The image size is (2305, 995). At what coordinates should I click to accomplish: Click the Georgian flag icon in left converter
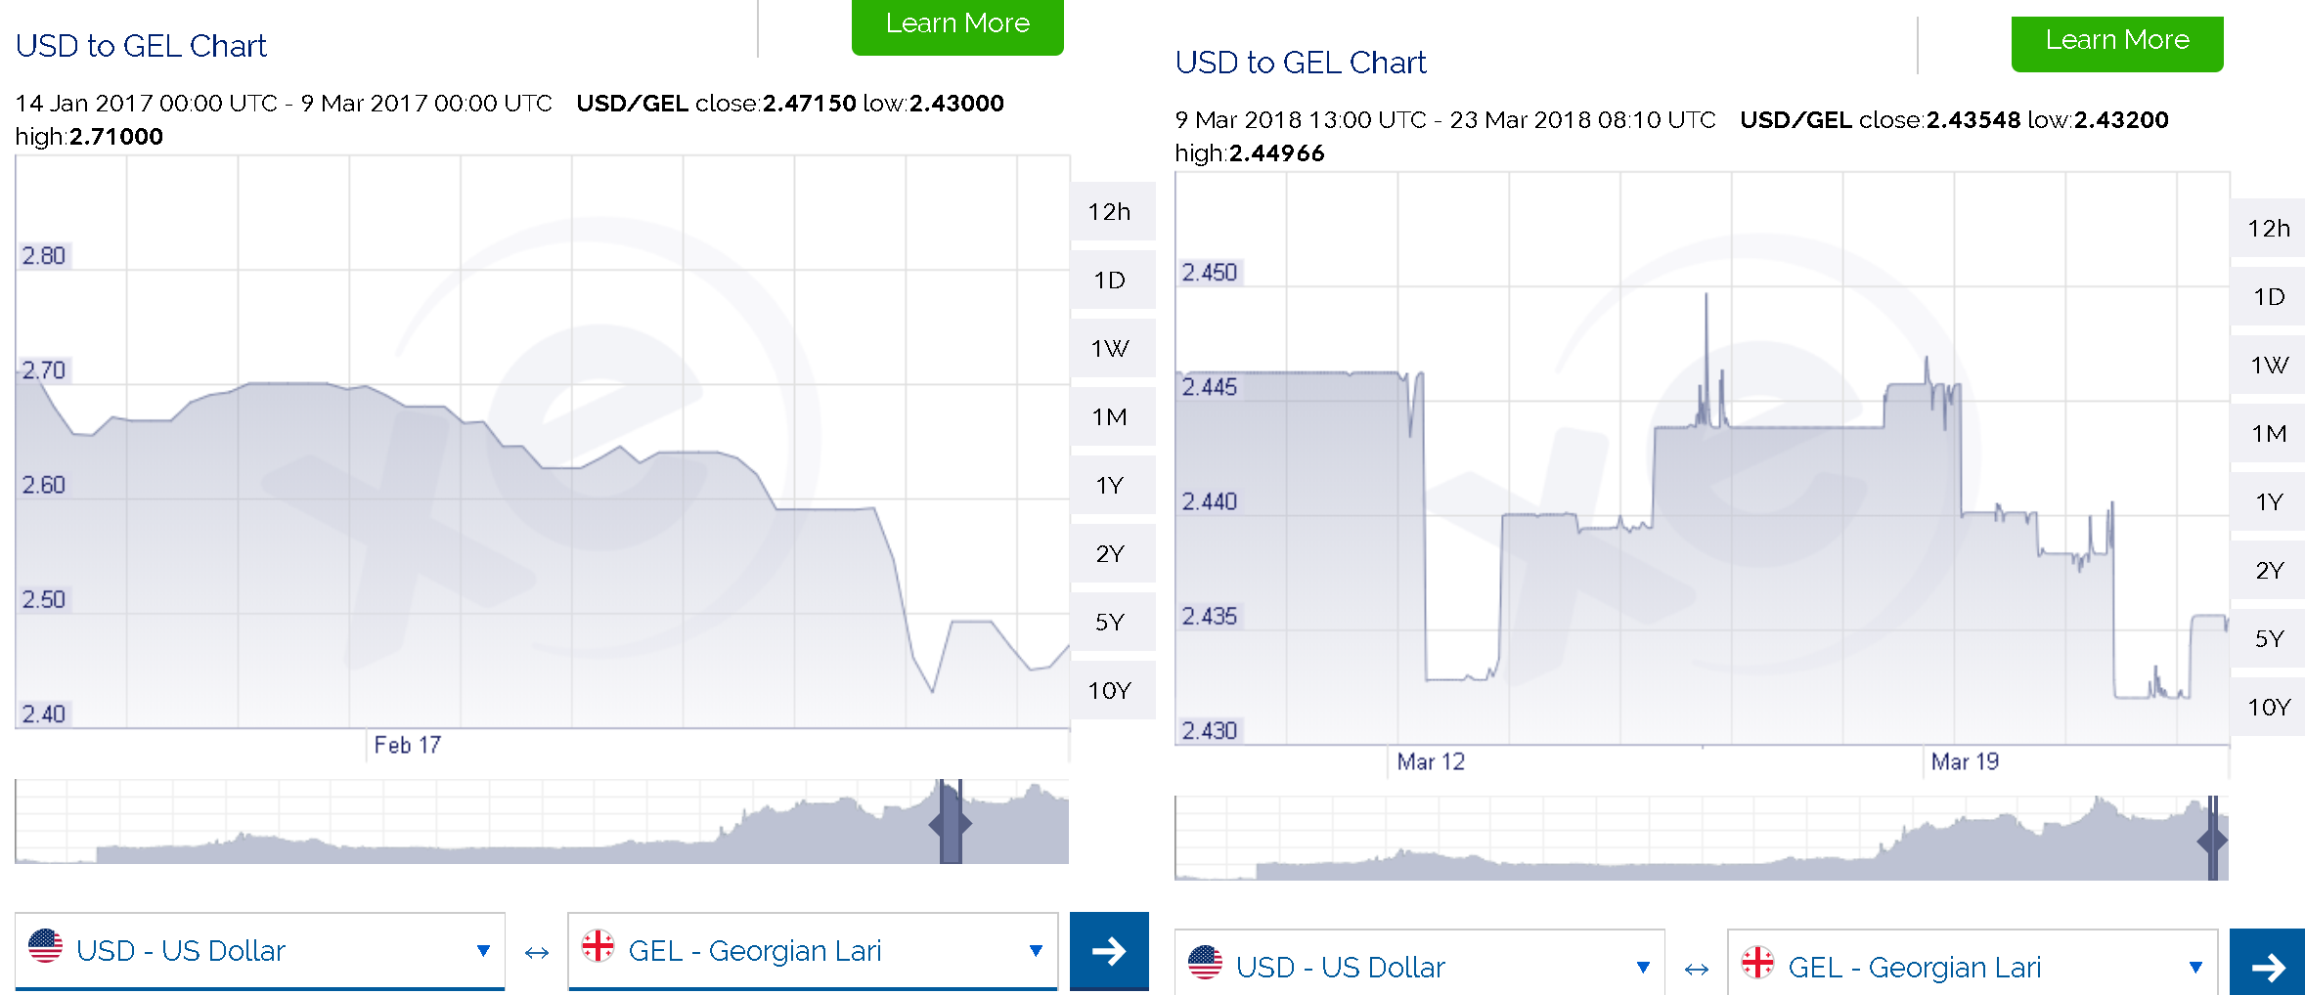[x=598, y=946]
